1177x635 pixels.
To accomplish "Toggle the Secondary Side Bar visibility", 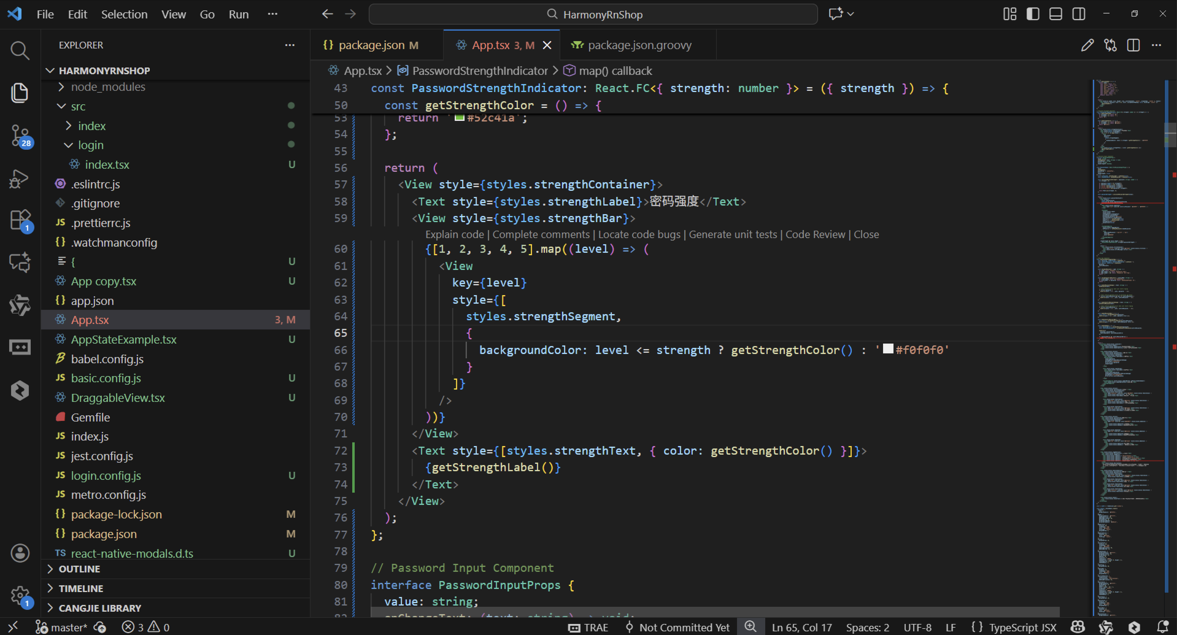I will click(1079, 14).
